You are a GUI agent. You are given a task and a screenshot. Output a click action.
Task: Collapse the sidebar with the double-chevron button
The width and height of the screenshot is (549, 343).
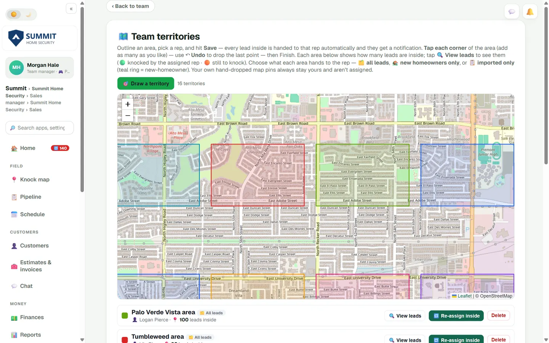pos(71,9)
